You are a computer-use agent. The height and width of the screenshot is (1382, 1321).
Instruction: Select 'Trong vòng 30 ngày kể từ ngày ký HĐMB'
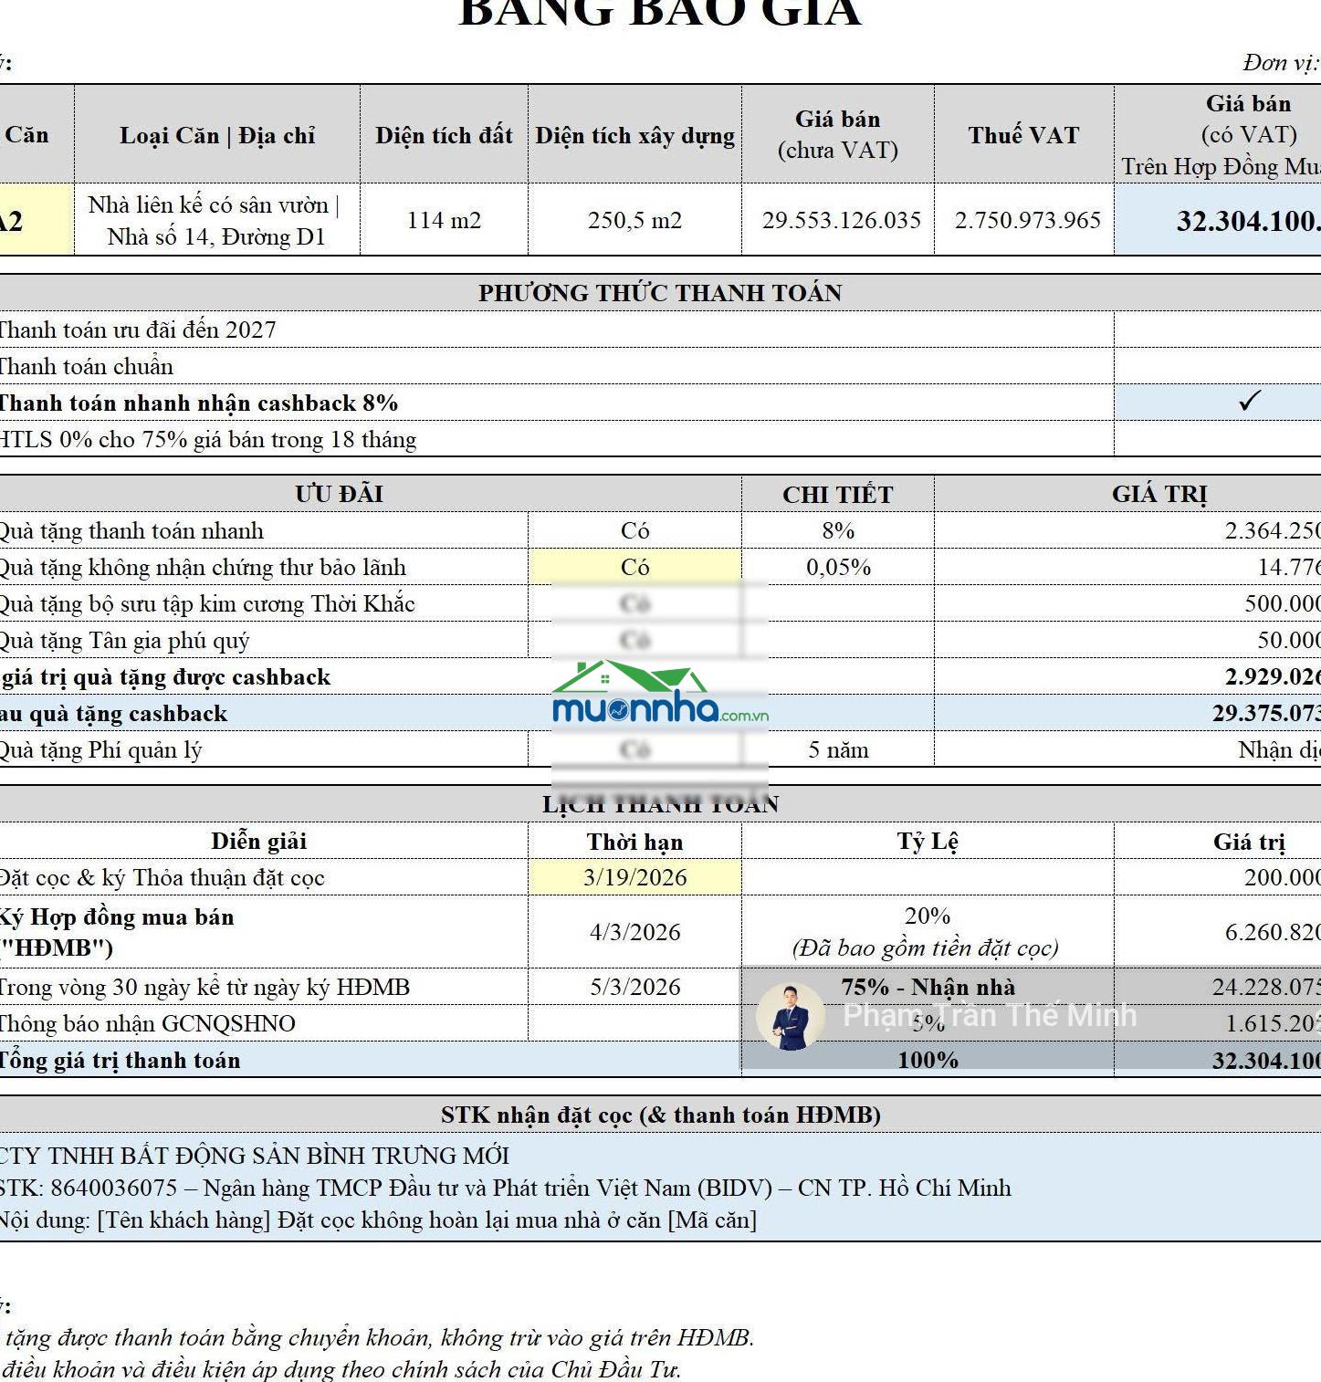coord(204,987)
